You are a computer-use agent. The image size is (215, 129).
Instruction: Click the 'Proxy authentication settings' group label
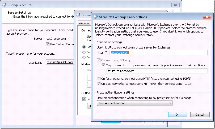[115, 92]
